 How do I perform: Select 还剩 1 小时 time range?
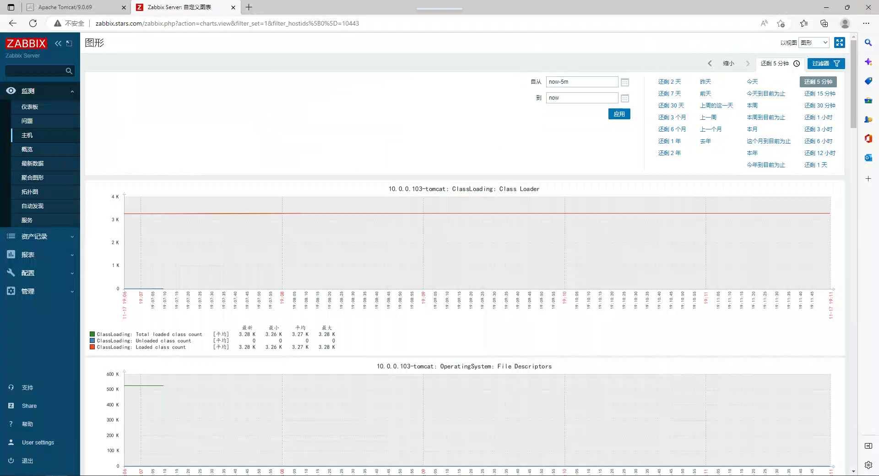tap(819, 118)
